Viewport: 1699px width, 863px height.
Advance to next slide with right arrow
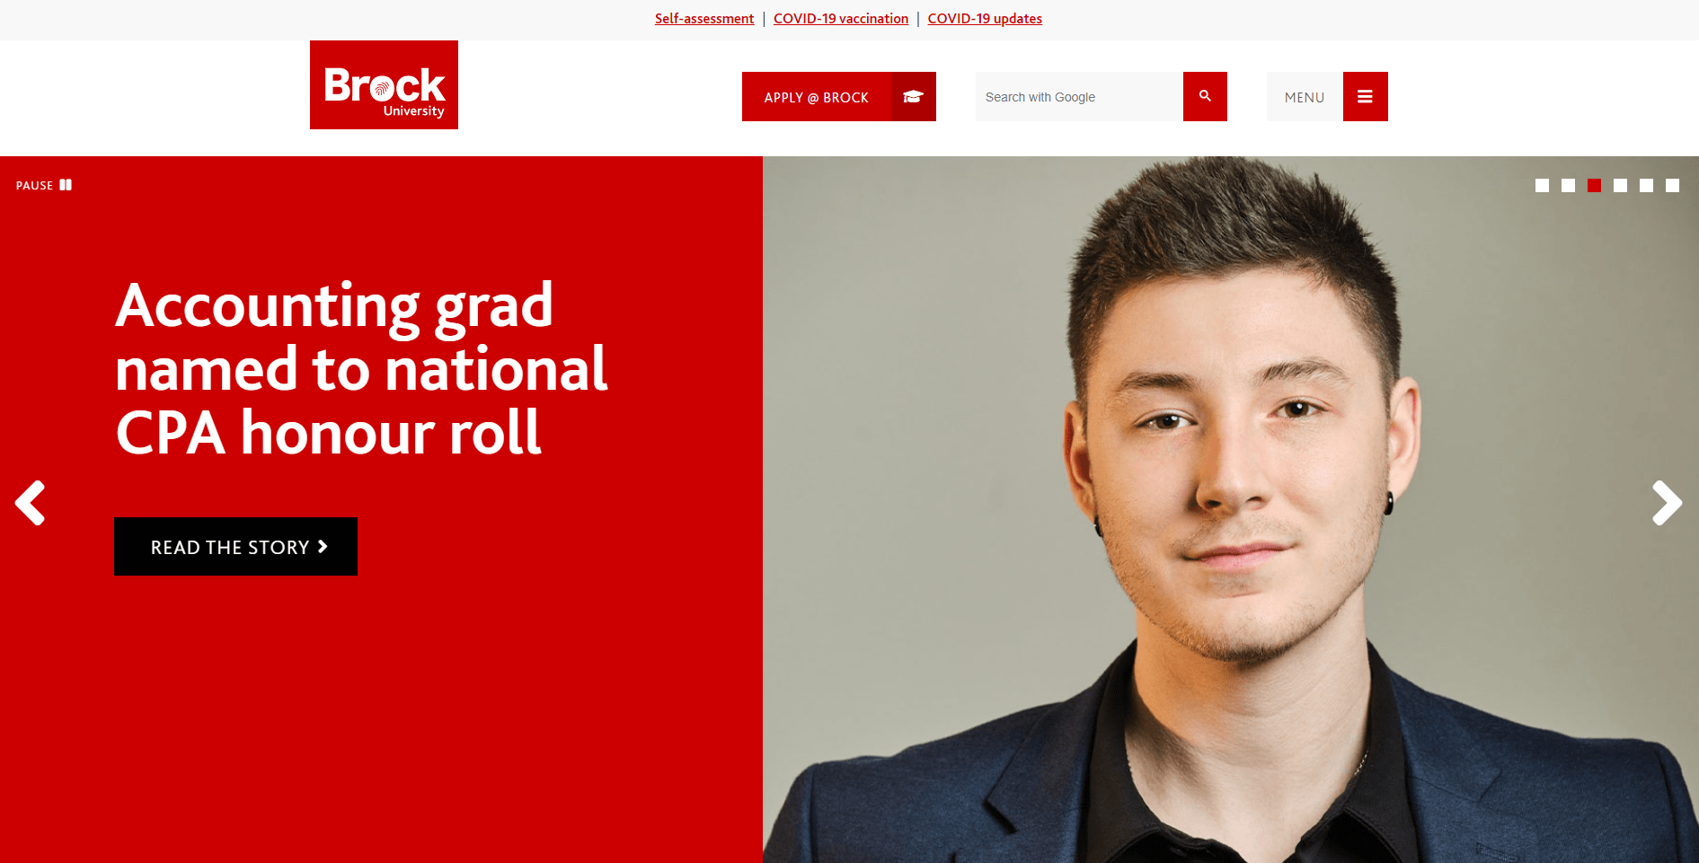[x=1667, y=503]
